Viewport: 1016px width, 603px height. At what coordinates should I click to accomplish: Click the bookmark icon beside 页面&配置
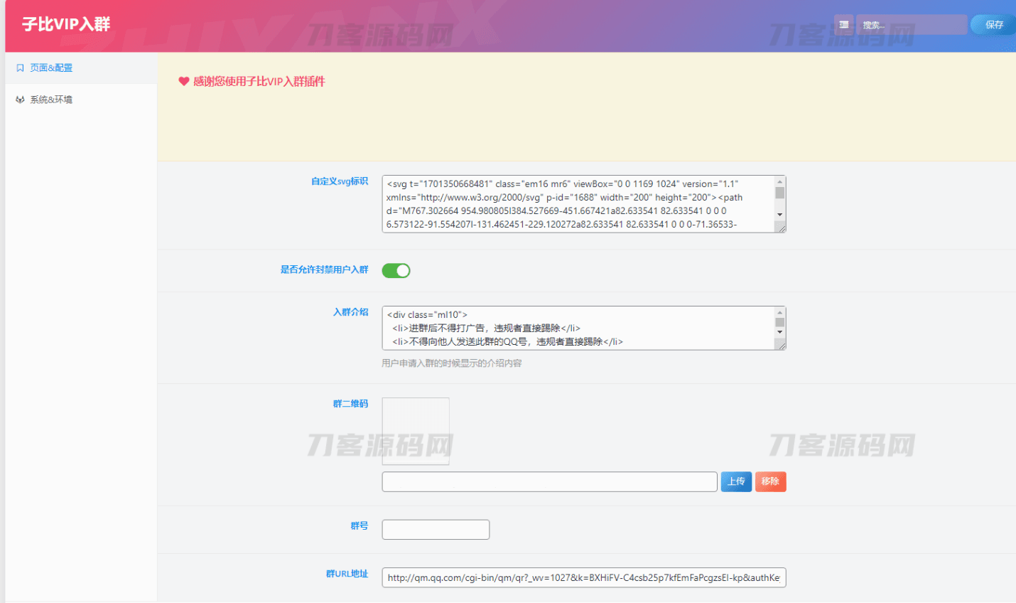pyautogui.click(x=19, y=67)
